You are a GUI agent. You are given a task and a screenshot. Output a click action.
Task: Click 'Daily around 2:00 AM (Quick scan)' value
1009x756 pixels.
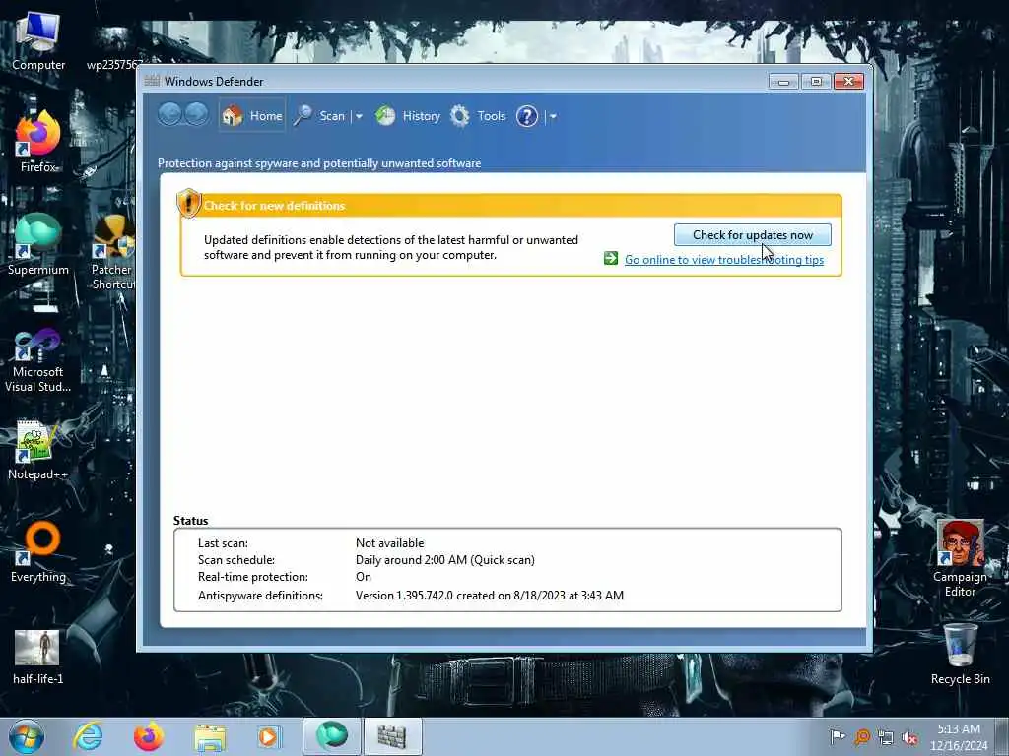pyautogui.click(x=445, y=560)
